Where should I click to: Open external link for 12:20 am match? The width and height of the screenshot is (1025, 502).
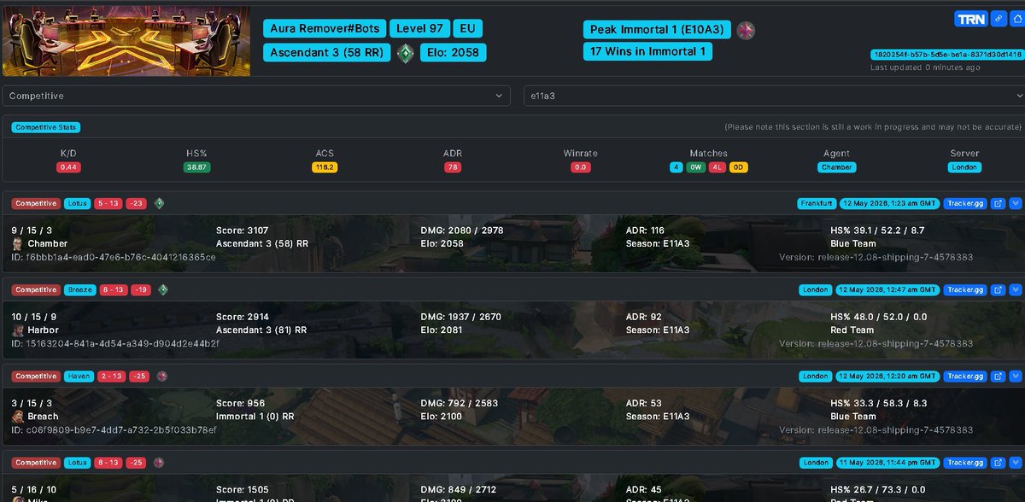tap(998, 376)
